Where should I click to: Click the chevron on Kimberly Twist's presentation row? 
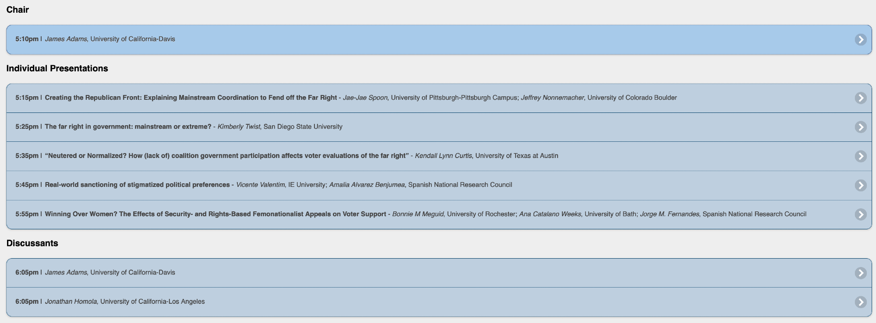[x=860, y=127]
